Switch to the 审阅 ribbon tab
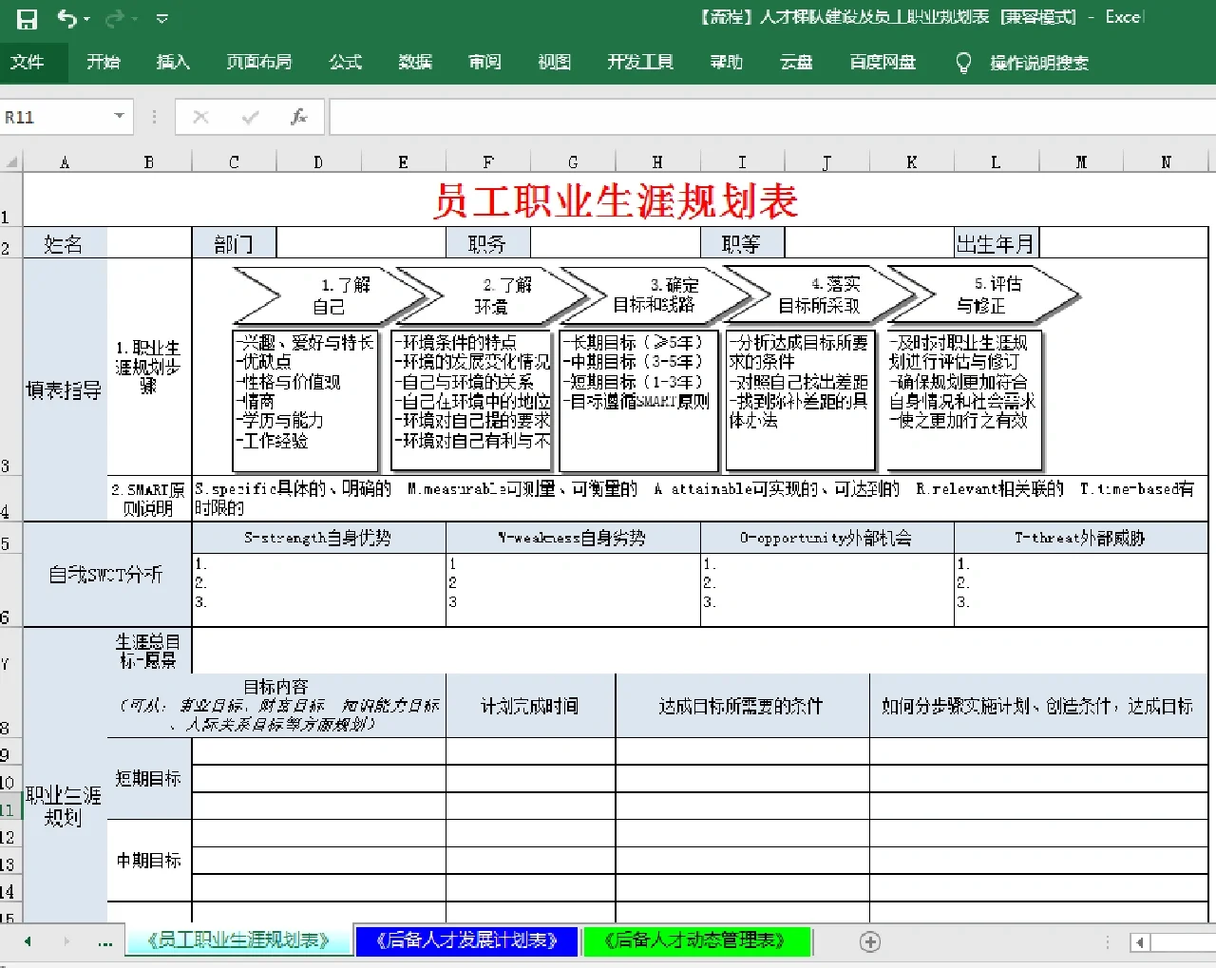 (x=485, y=63)
